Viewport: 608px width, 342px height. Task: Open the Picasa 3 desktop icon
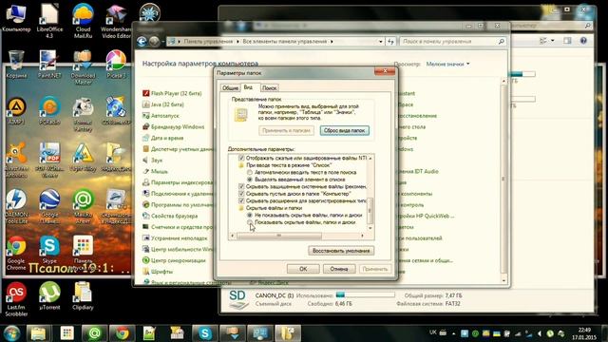click(116, 65)
